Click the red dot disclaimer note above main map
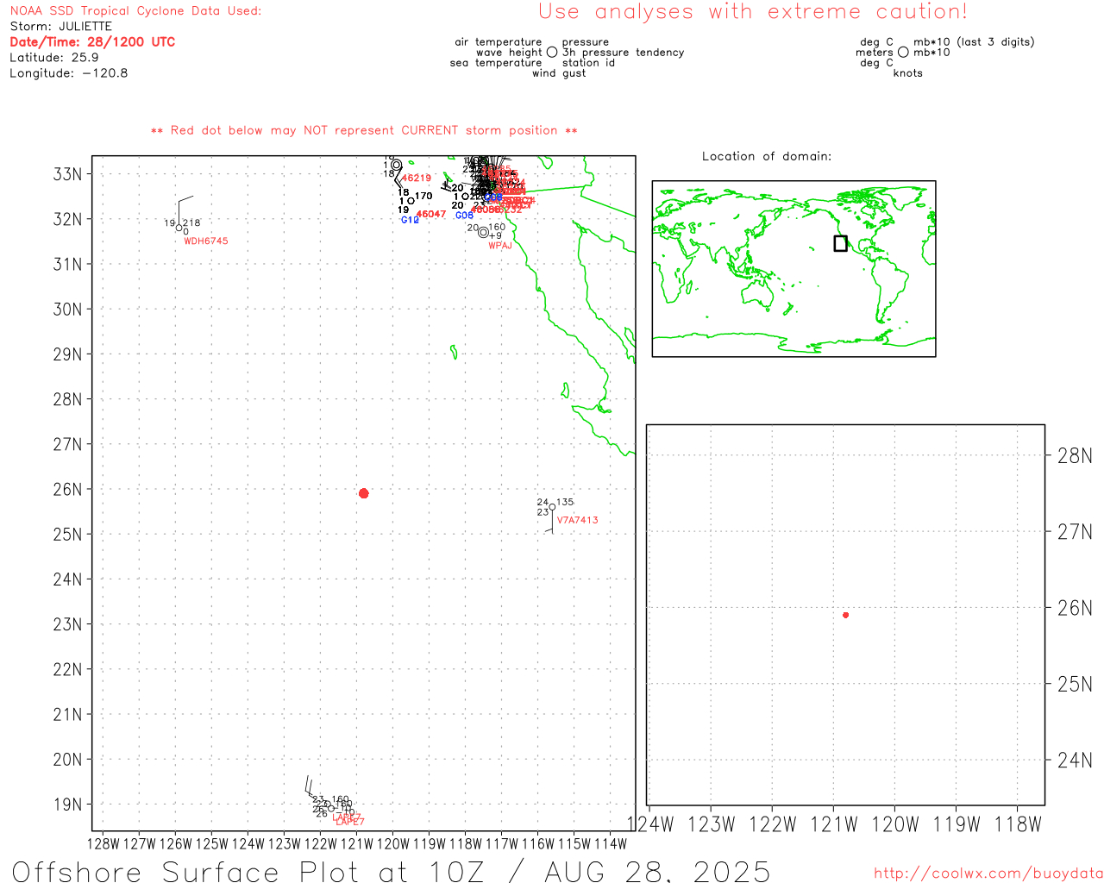Screen dimensions: 1104x883 (364, 130)
